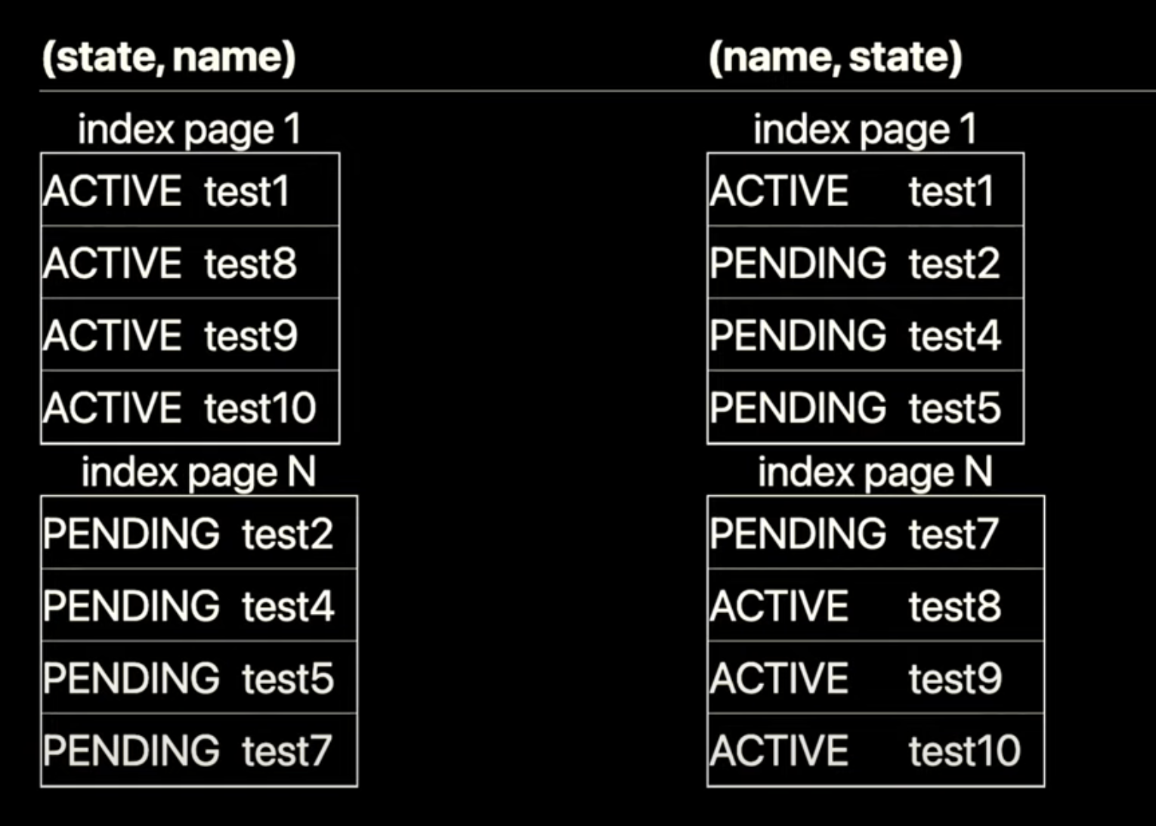Click ACTIVE test9 row in (state, name) index

190,335
